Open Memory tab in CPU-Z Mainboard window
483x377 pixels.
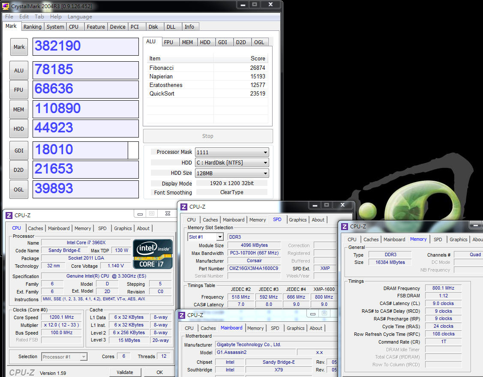255,328
